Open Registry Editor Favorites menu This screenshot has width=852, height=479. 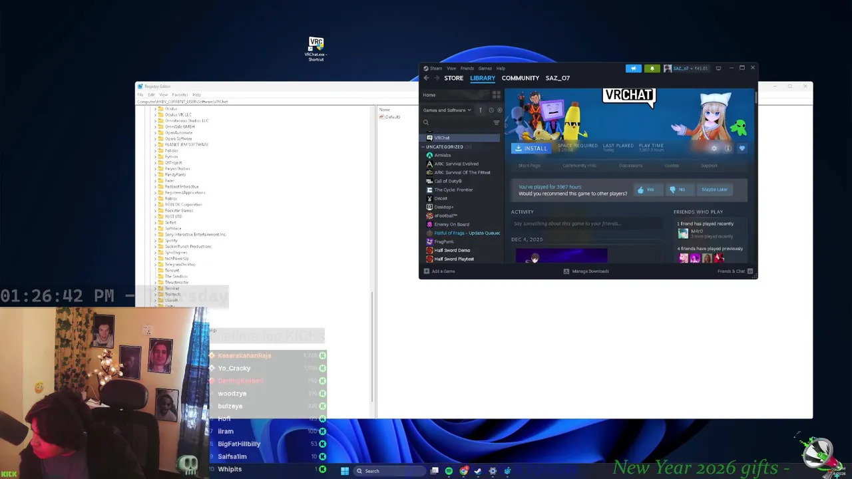point(180,94)
